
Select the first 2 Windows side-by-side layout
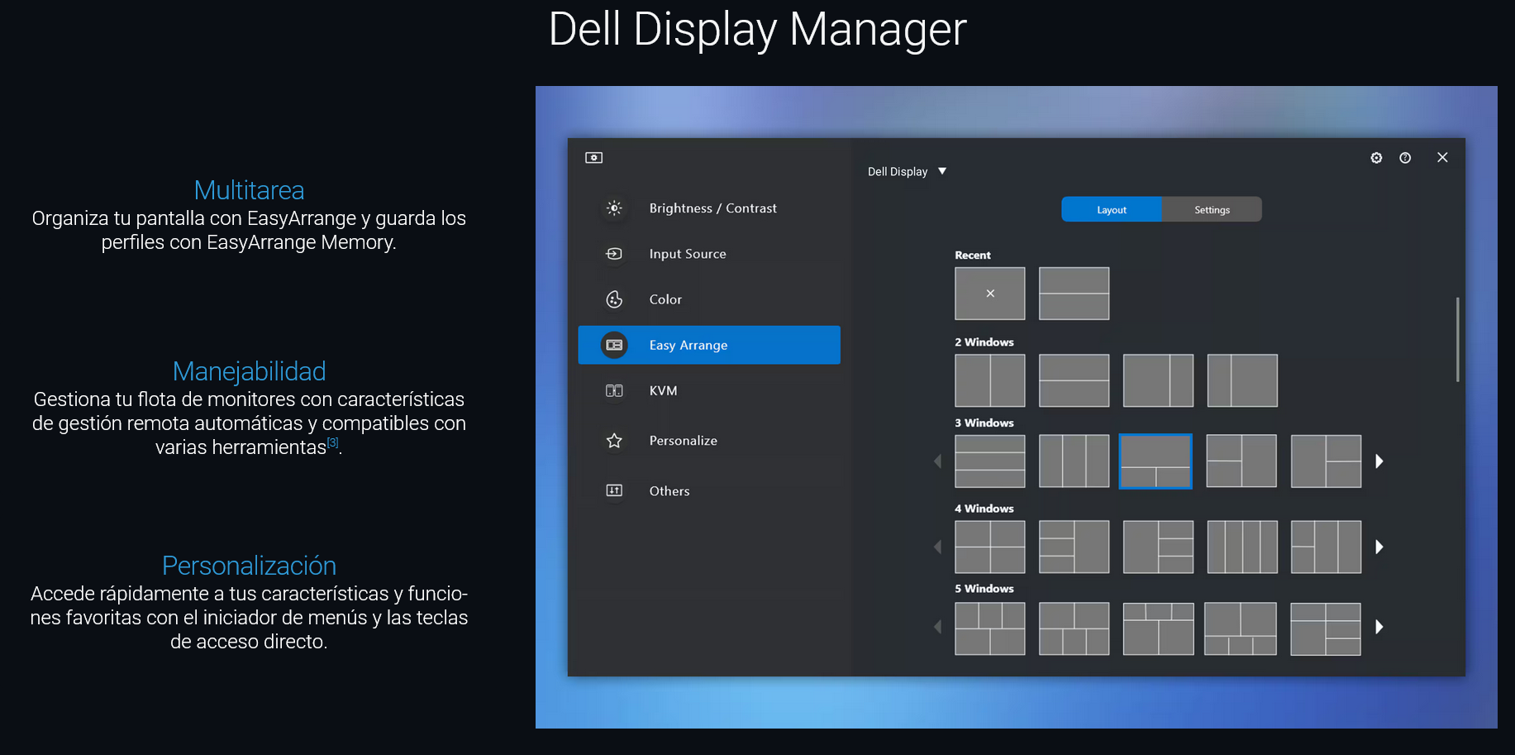[989, 380]
